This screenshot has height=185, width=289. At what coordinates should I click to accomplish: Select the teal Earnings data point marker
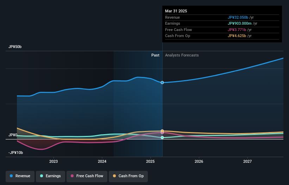pyautogui.click(x=162, y=137)
